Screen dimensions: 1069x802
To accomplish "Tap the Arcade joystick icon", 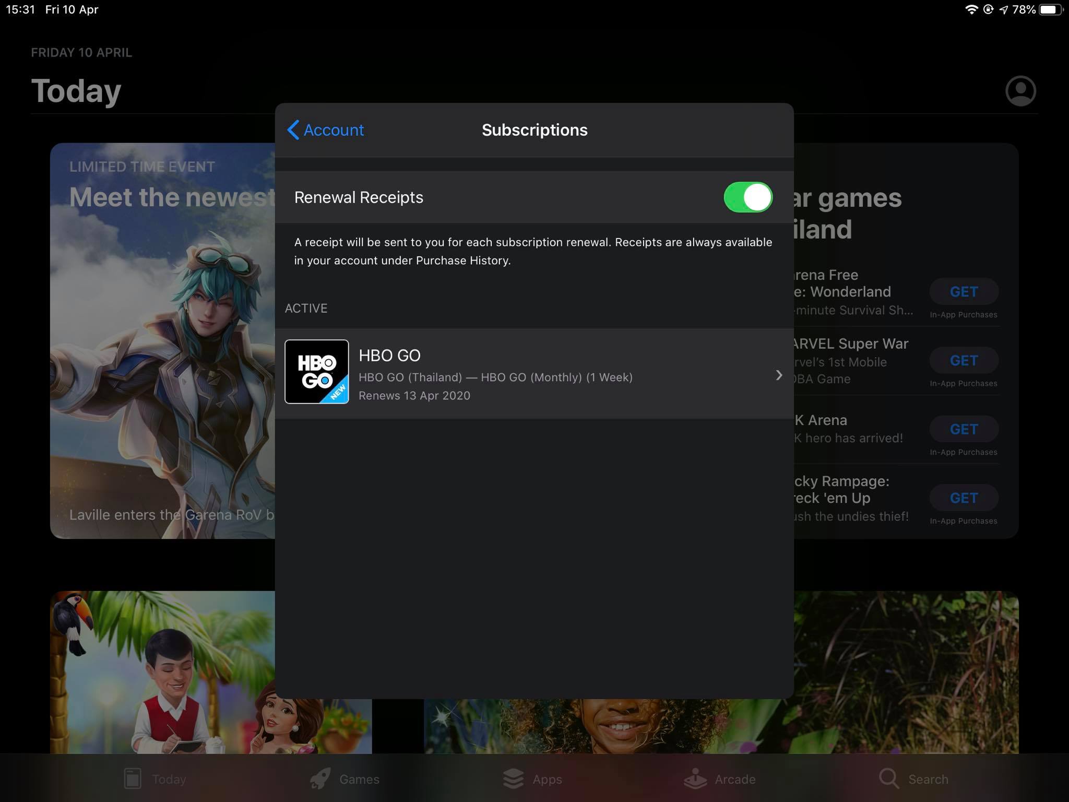I will click(x=695, y=779).
